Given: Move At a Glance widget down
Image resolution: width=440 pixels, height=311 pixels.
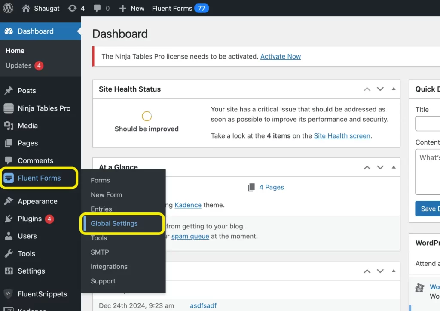Looking at the screenshot, I should click(x=380, y=167).
